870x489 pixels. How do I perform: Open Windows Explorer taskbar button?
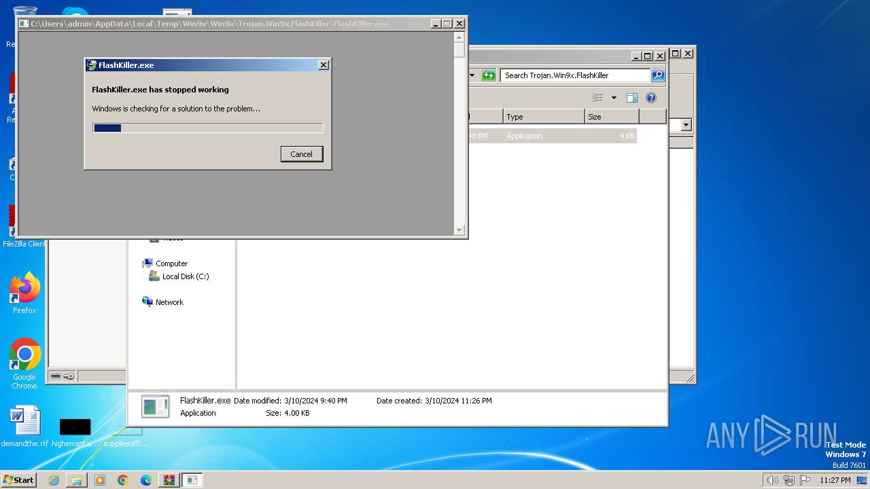click(x=77, y=480)
